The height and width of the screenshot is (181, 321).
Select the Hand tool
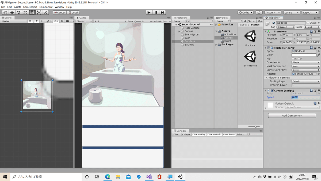[5, 12]
